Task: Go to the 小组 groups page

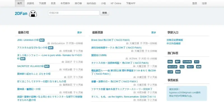Action: coord(103,3)
